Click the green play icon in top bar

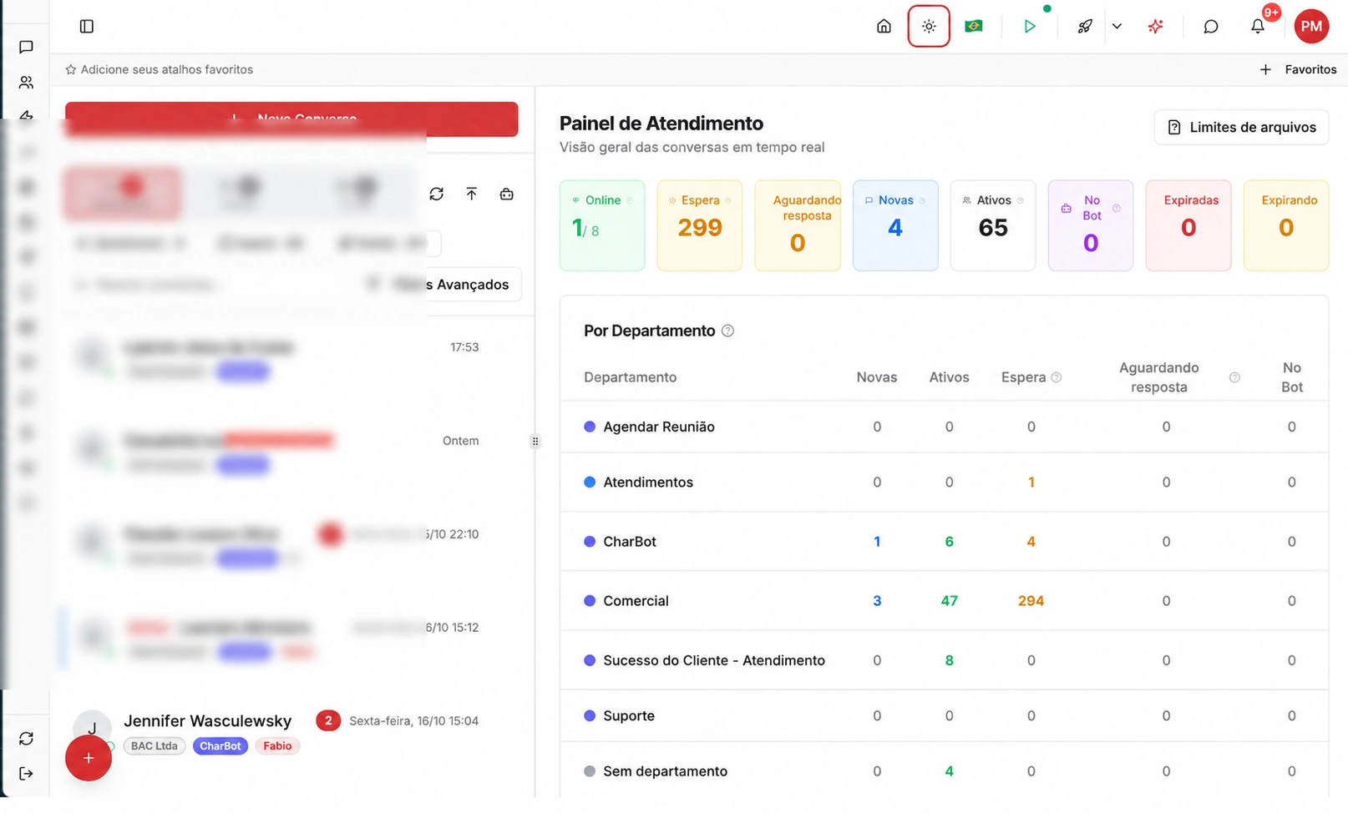click(x=1030, y=27)
